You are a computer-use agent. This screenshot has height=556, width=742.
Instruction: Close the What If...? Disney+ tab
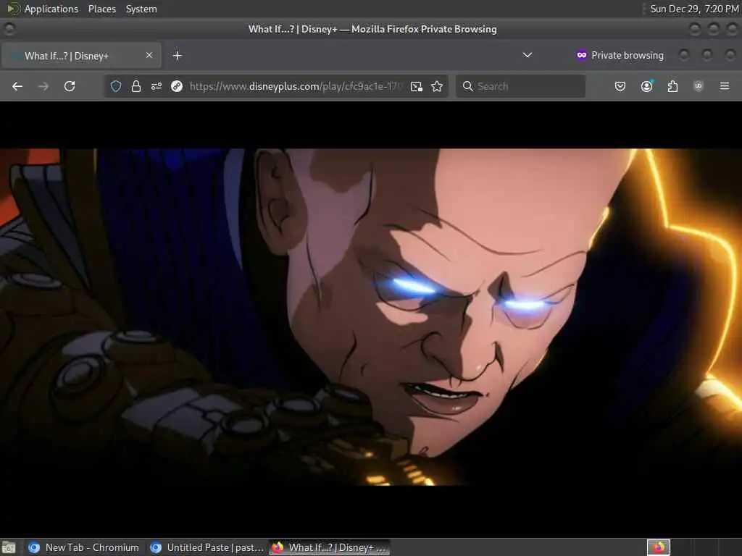pos(149,55)
